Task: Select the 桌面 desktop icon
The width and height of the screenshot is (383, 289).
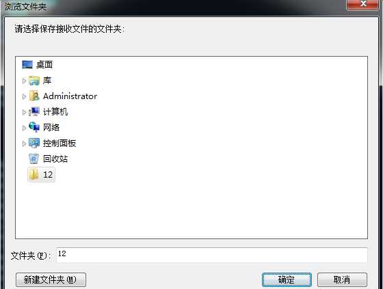Action: [x=27, y=65]
